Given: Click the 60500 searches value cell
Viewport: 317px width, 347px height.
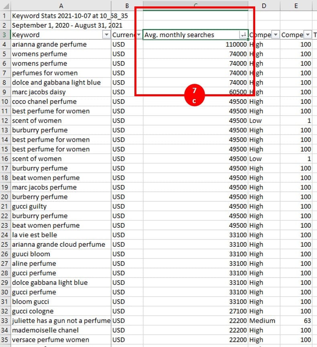Looking at the screenshot, I should 195,92.
